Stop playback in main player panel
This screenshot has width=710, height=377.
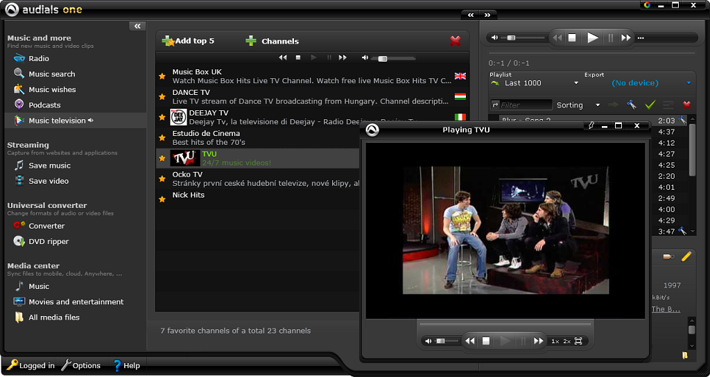click(x=572, y=38)
